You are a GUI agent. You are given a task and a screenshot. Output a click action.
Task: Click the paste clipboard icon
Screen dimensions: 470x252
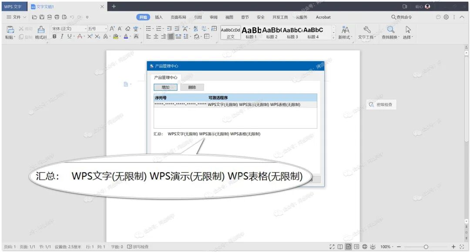point(10,30)
